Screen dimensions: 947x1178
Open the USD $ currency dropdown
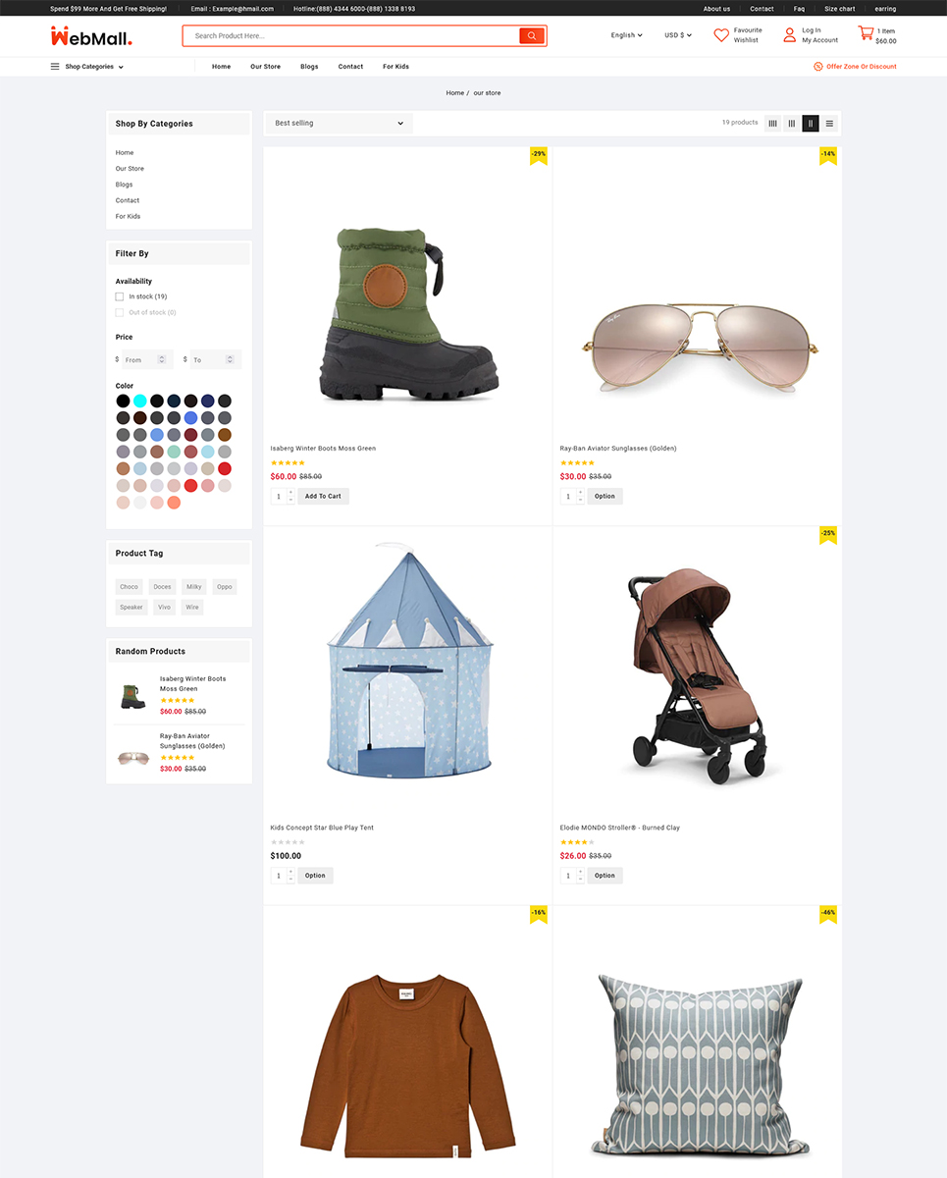coord(678,35)
